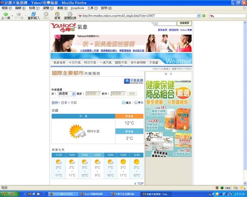Select the 紫外線預報 navigation tab

pyautogui.click(x=138, y=62)
